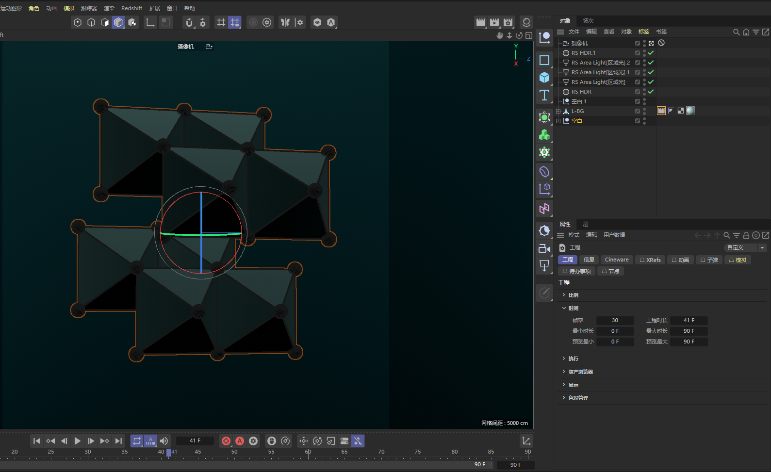The height and width of the screenshot is (472, 771).
Task: Switch to the 场次 tab
Action: point(588,21)
